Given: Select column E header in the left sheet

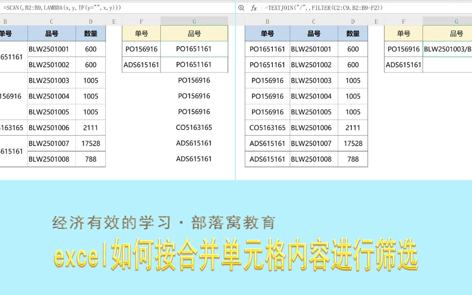Looking at the screenshot, I should pyautogui.click(x=114, y=21).
